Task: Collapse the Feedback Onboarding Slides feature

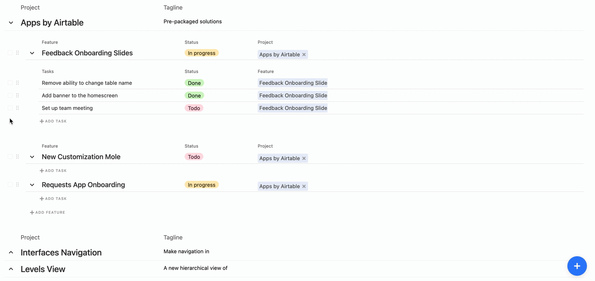Action: [32, 53]
